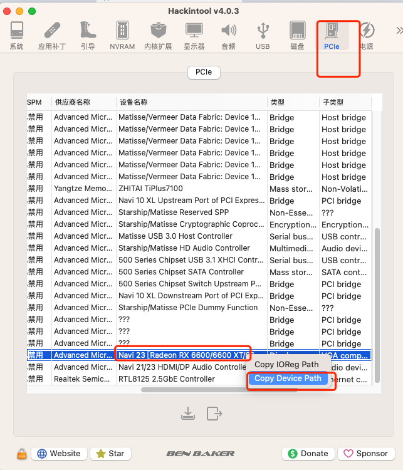Screen dimensions: 403x470
Task: Select the PCIe toolbar icon
Action: (x=332, y=35)
